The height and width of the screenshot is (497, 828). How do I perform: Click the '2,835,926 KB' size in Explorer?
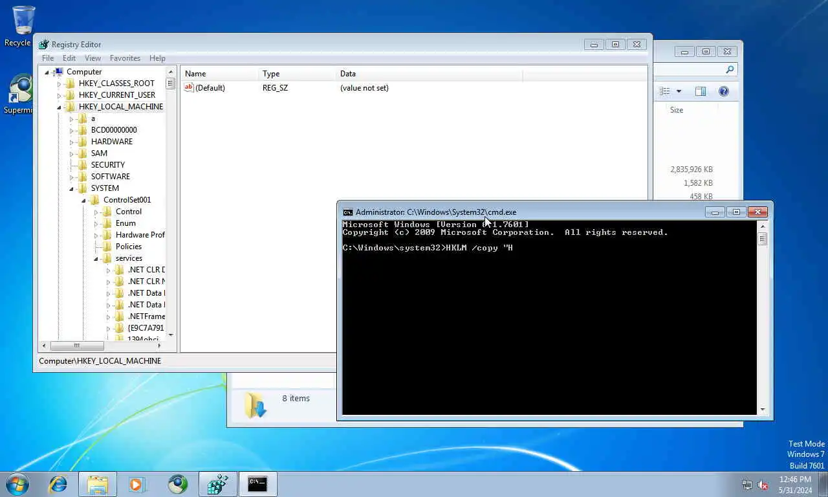[x=691, y=170]
